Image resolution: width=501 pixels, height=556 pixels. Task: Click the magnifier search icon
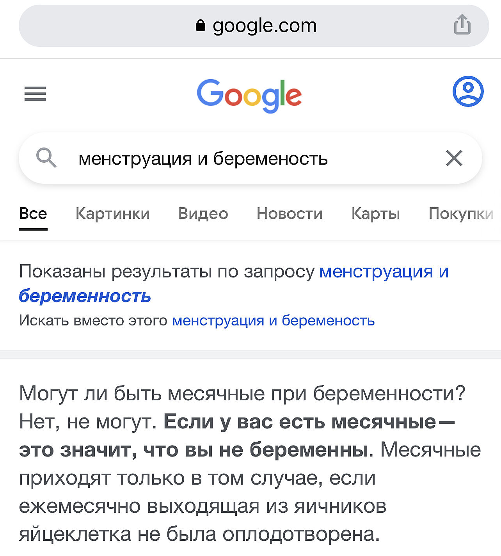[x=46, y=158]
